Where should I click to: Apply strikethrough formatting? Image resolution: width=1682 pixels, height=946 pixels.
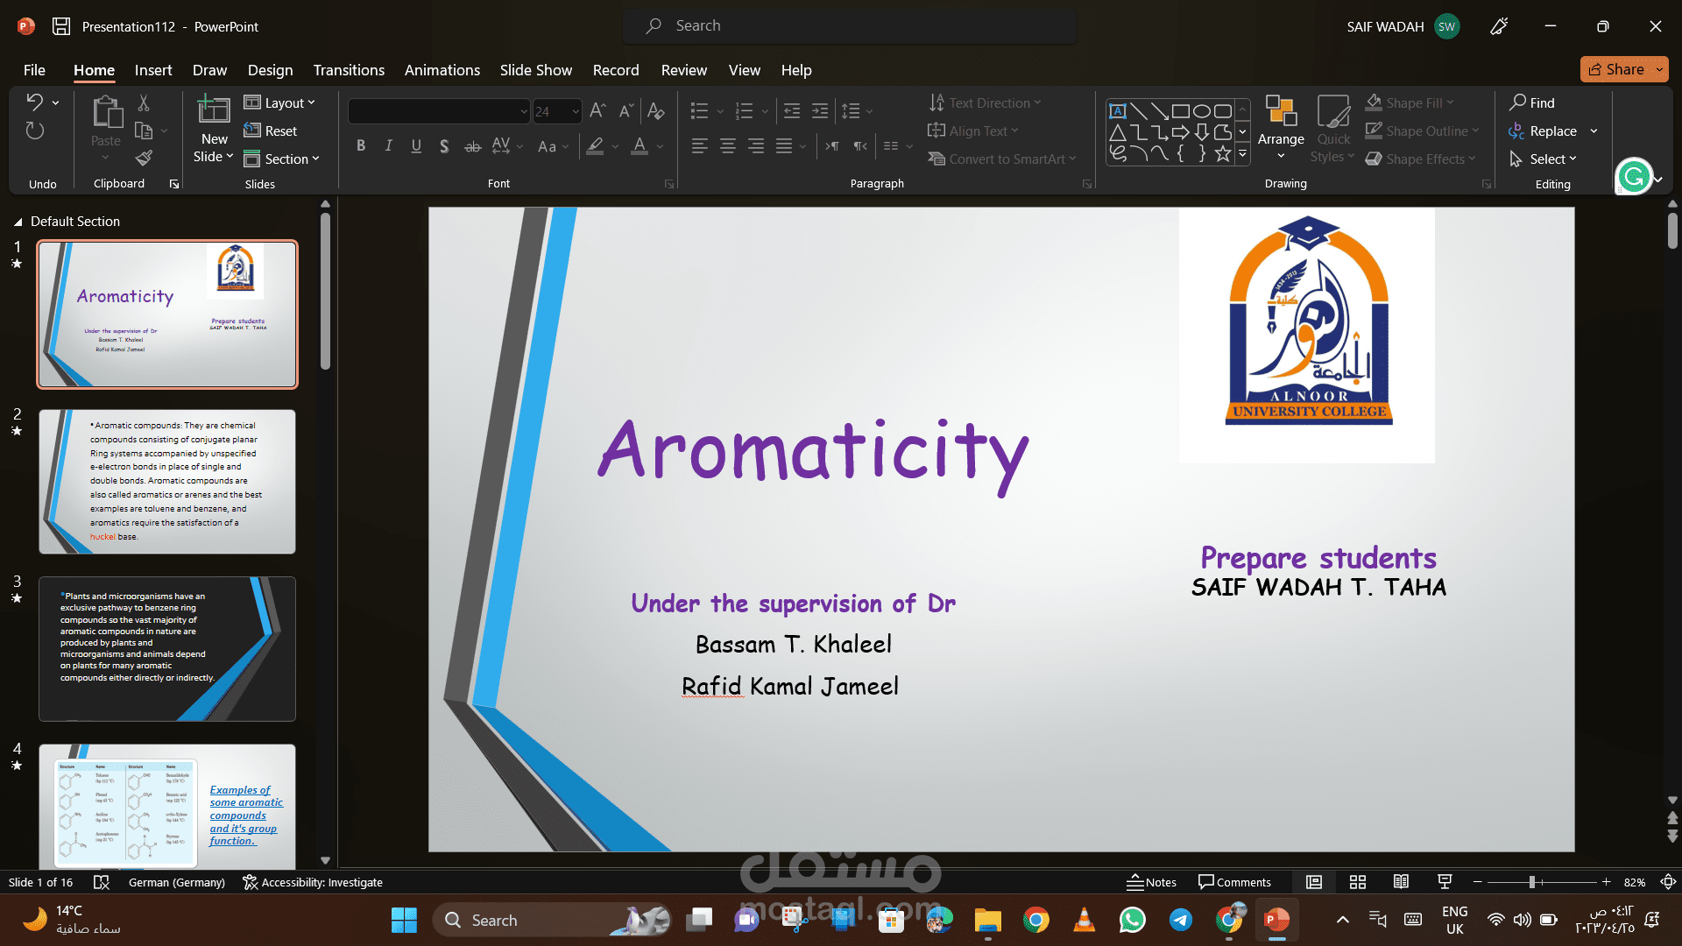pos(472,146)
